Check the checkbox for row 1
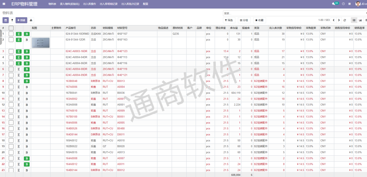The height and width of the screenshot is (177, 367). [11, 34]
